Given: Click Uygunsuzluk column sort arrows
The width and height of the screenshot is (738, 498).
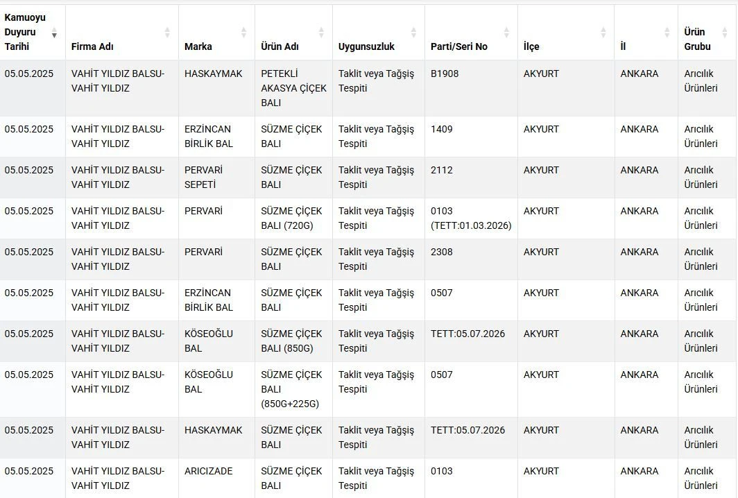Looking at the screenshot, I should click(x=413, y=33).
